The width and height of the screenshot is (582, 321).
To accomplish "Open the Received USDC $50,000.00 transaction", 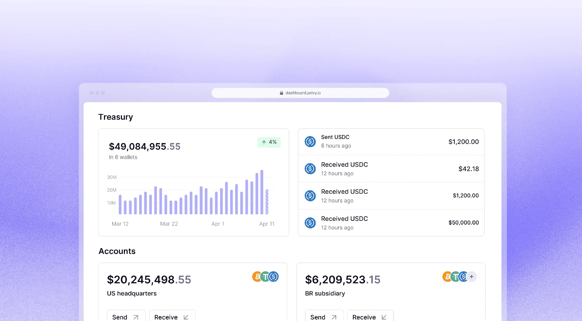I will pos(391,223).
